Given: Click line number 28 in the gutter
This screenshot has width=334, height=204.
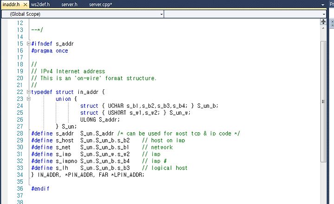Looking at the screenshot, I should 20,133.
